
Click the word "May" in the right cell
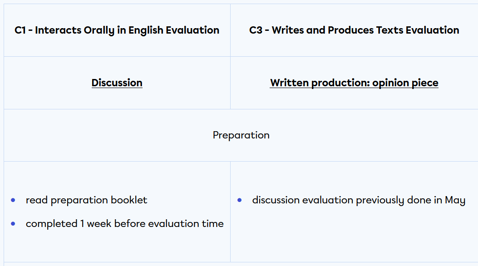point(455,200)
